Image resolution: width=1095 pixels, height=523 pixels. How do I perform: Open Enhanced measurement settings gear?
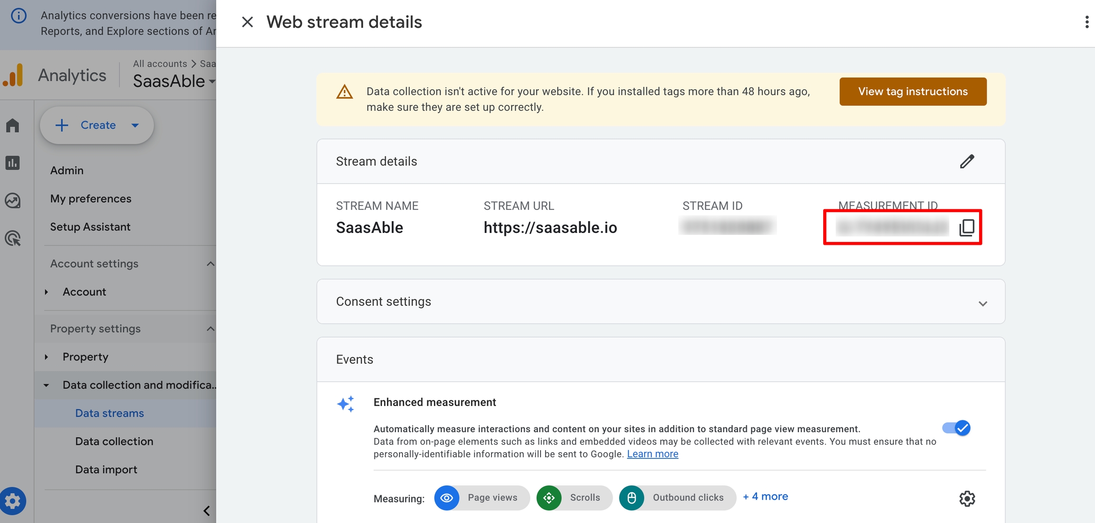[x=967, y=499]
